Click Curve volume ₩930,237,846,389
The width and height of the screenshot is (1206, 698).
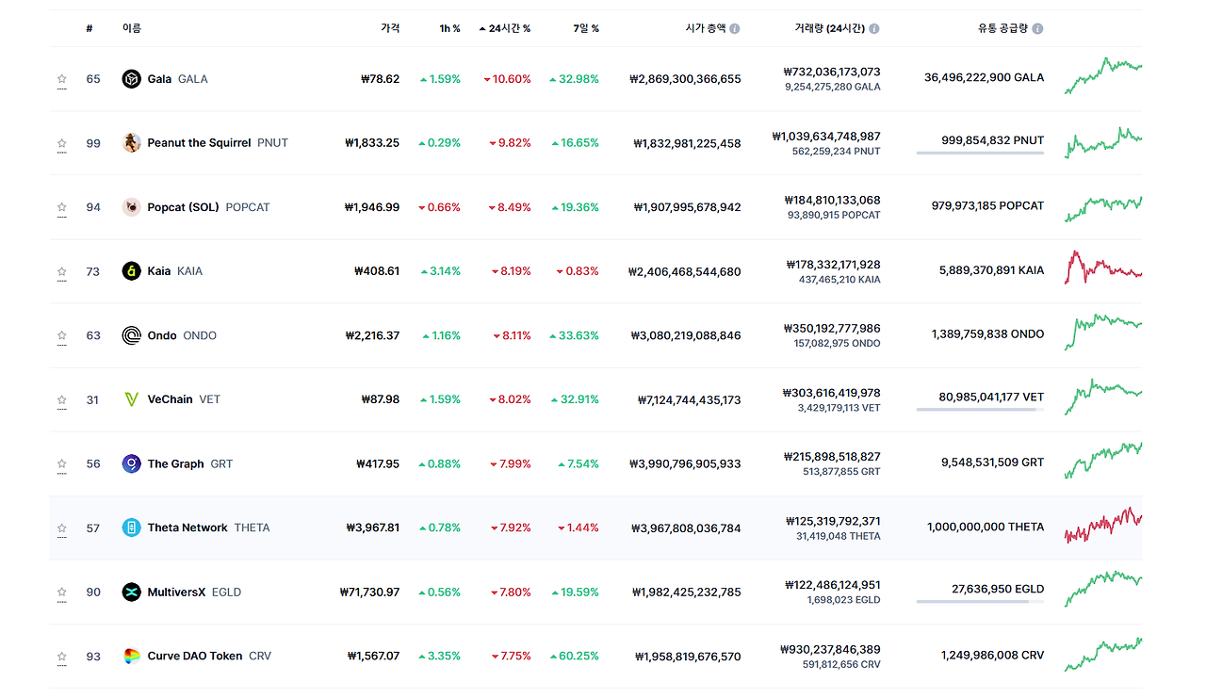click(830, 649)
